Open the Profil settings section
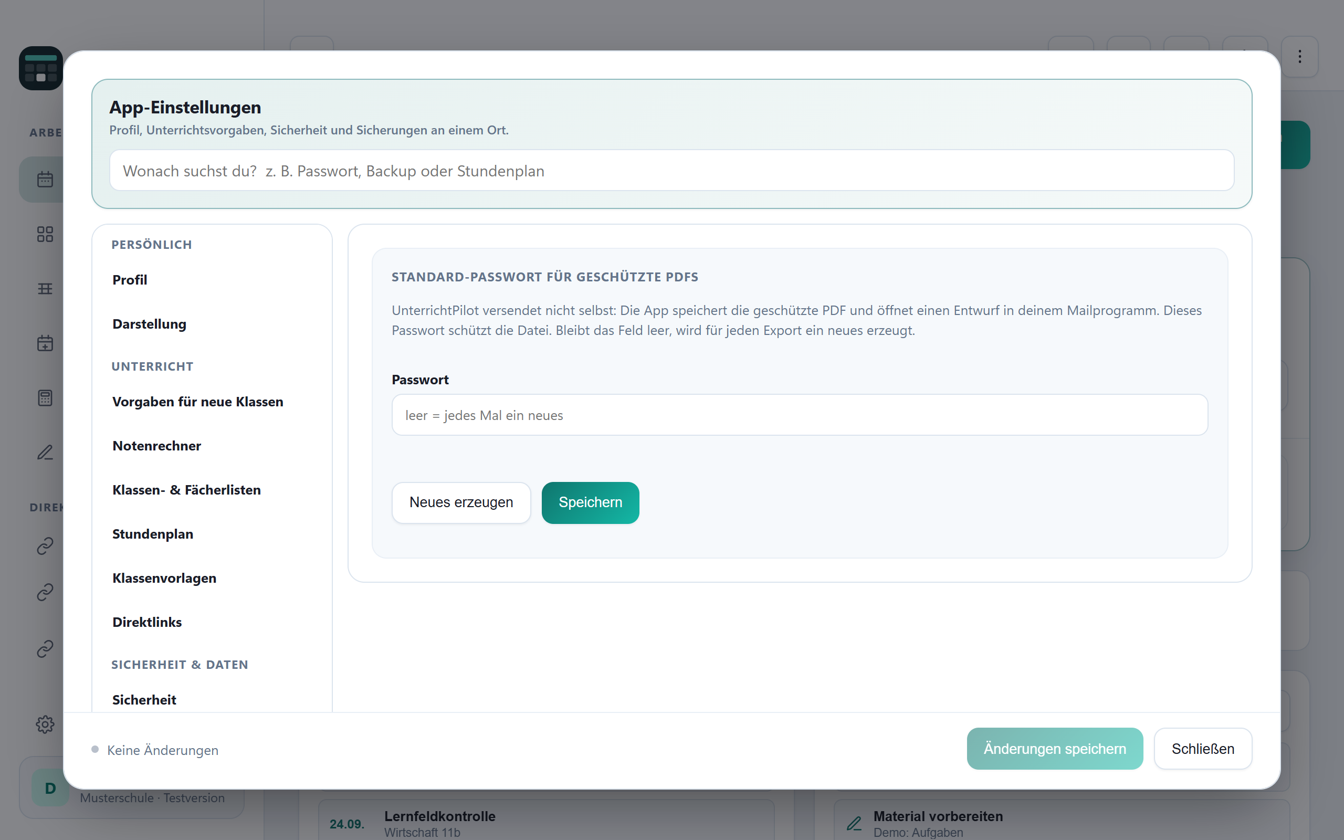Screen dimensions: 1344x840 [x=129, y=279]
